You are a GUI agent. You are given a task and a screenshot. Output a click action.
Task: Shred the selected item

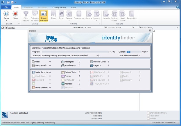(53, 15)
